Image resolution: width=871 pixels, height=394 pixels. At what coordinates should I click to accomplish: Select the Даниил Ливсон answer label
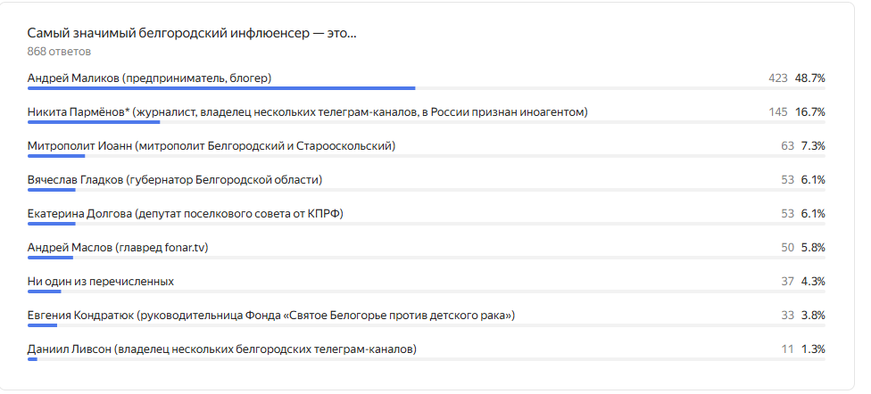(x=222, y=349)
